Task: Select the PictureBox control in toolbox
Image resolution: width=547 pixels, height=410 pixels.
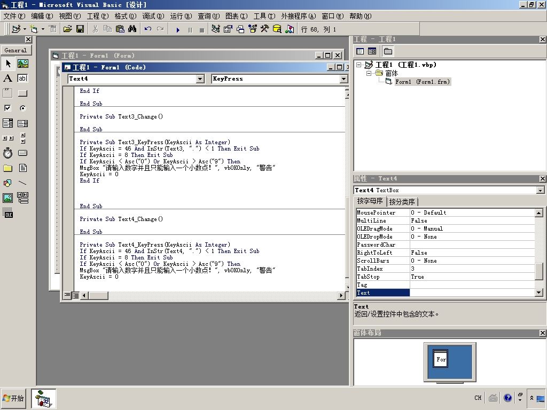Action: (22, 63)
